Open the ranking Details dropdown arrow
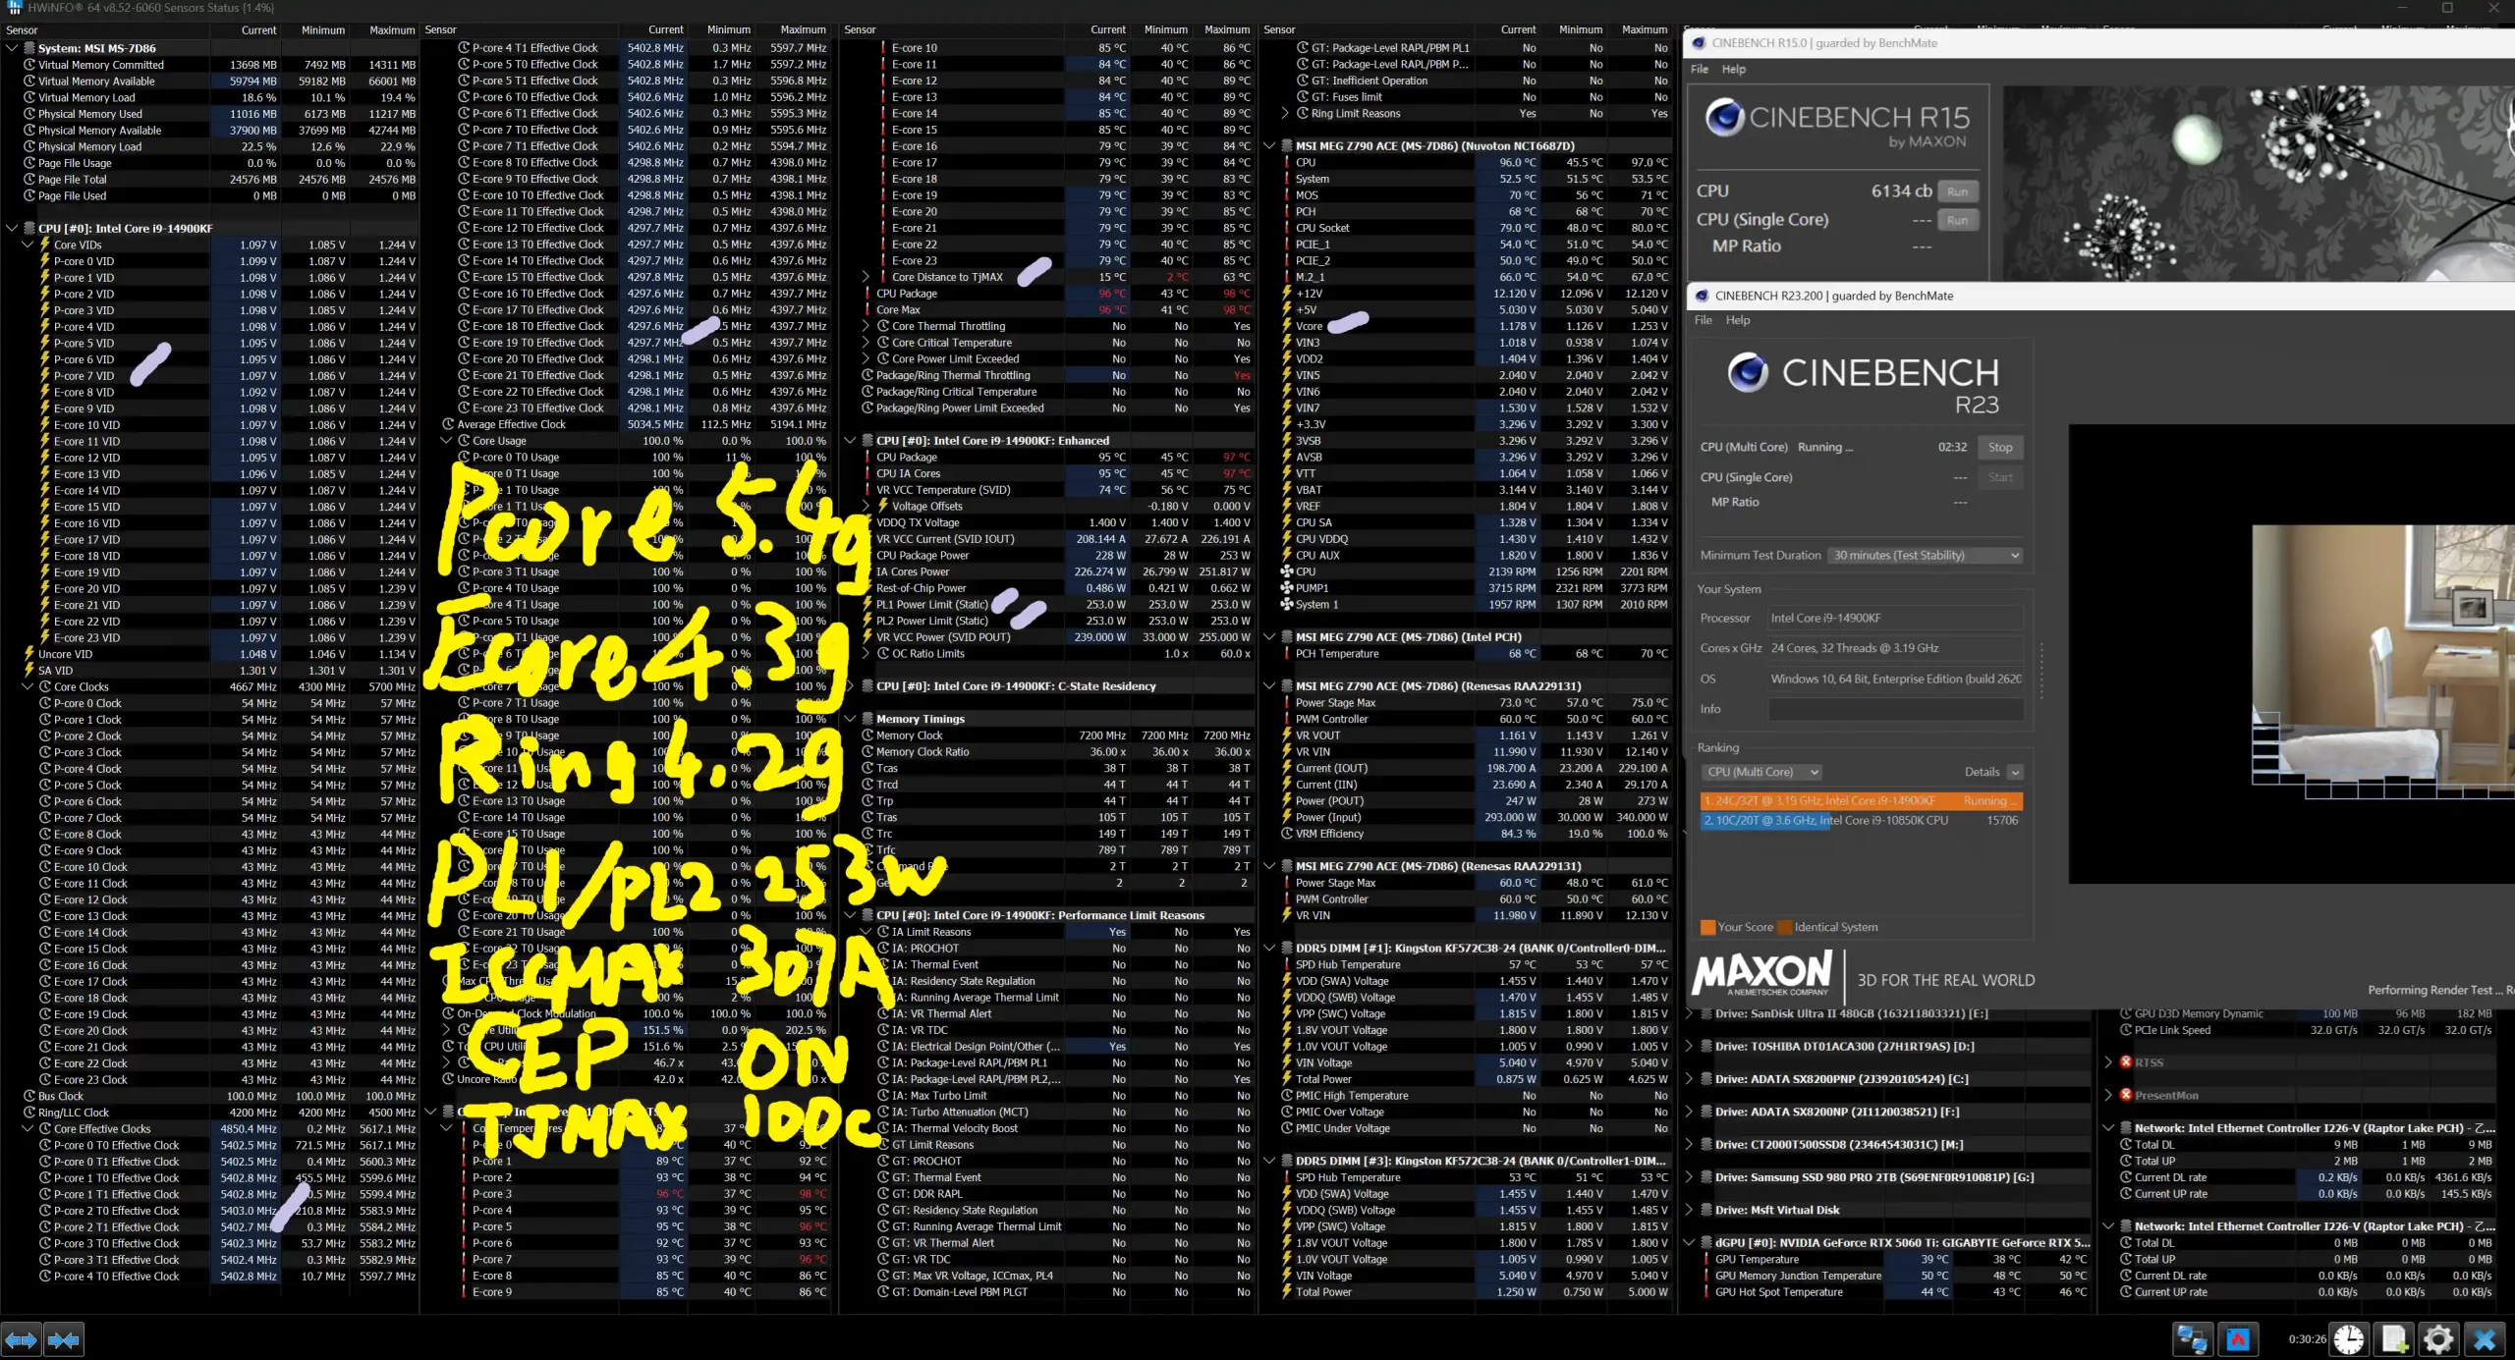The image size is (2515, 1360). pos(2015,773)
